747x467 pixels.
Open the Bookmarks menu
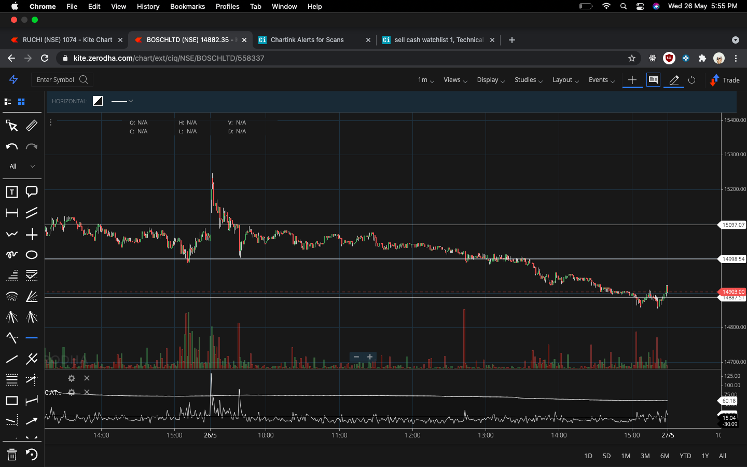(x=187, y=7)
